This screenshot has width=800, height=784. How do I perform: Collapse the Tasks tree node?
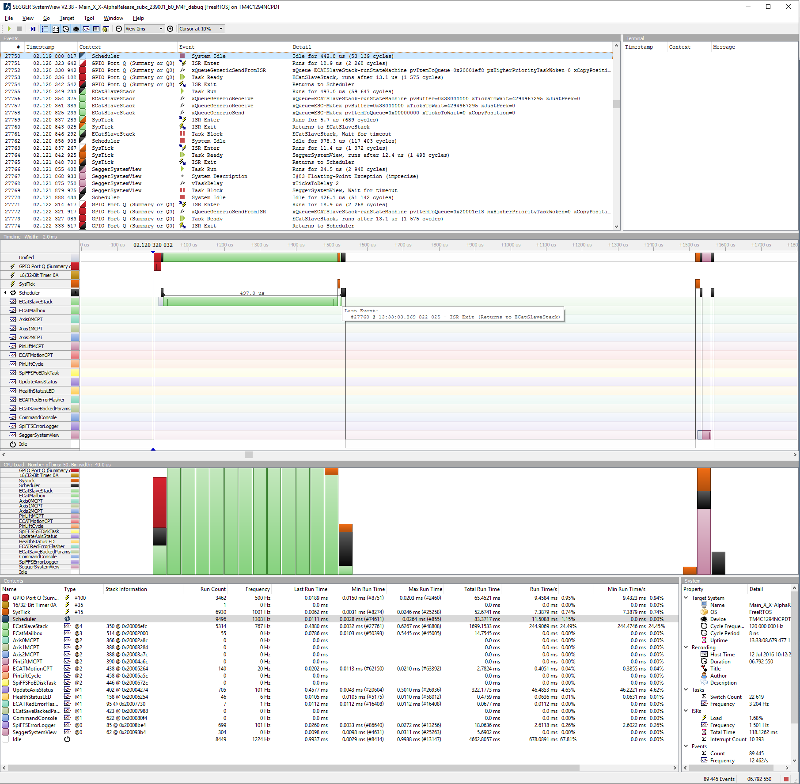coord(686,689)
